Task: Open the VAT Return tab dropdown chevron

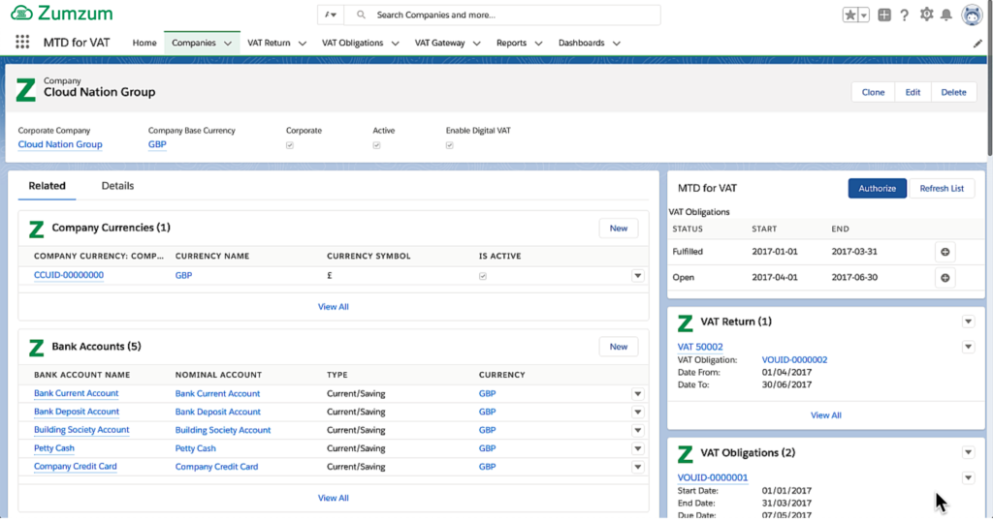Action: click(303, 43)
